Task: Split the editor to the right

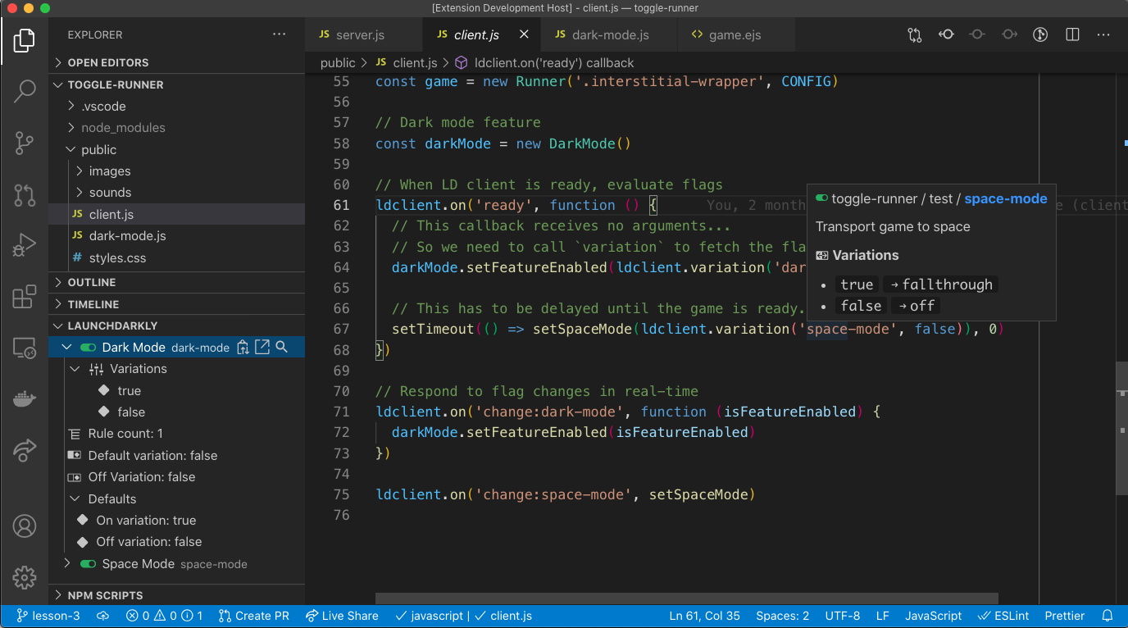Action: 1071,34
